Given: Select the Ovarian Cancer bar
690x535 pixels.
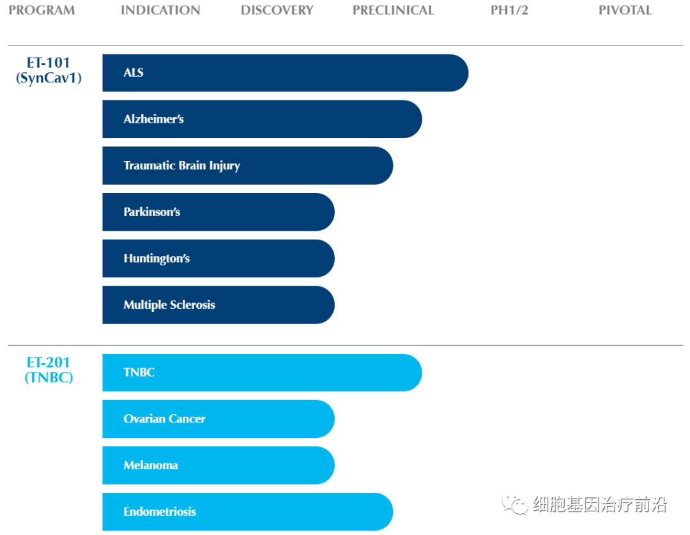Looking at the screenshot, I should point(217,419).
